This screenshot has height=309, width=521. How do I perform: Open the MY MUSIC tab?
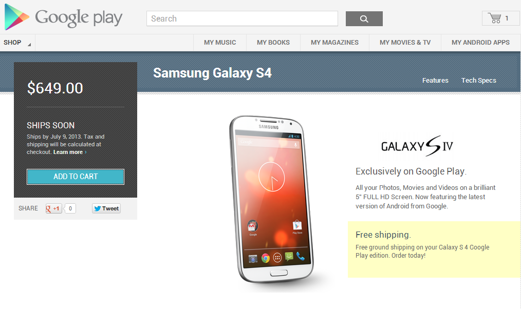click(x=220, y=43)
